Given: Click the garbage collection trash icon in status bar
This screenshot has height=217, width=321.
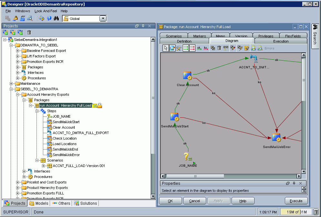Looking at the screenshot, I should pos(316,212).
